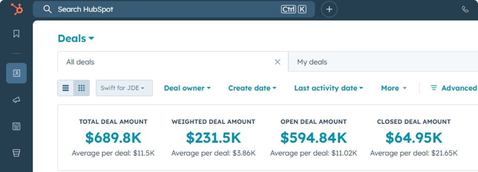Click the Search HubSpot field
This screenshot has width=478, height=172.
pyautogui.click(x=174, y=9)
